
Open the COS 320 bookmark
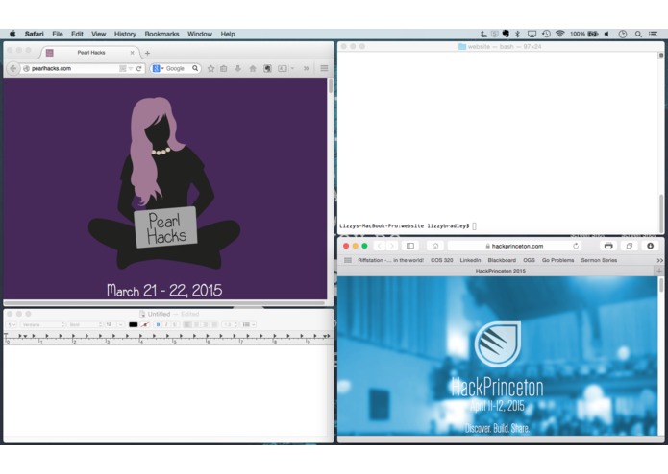[442, 260]
